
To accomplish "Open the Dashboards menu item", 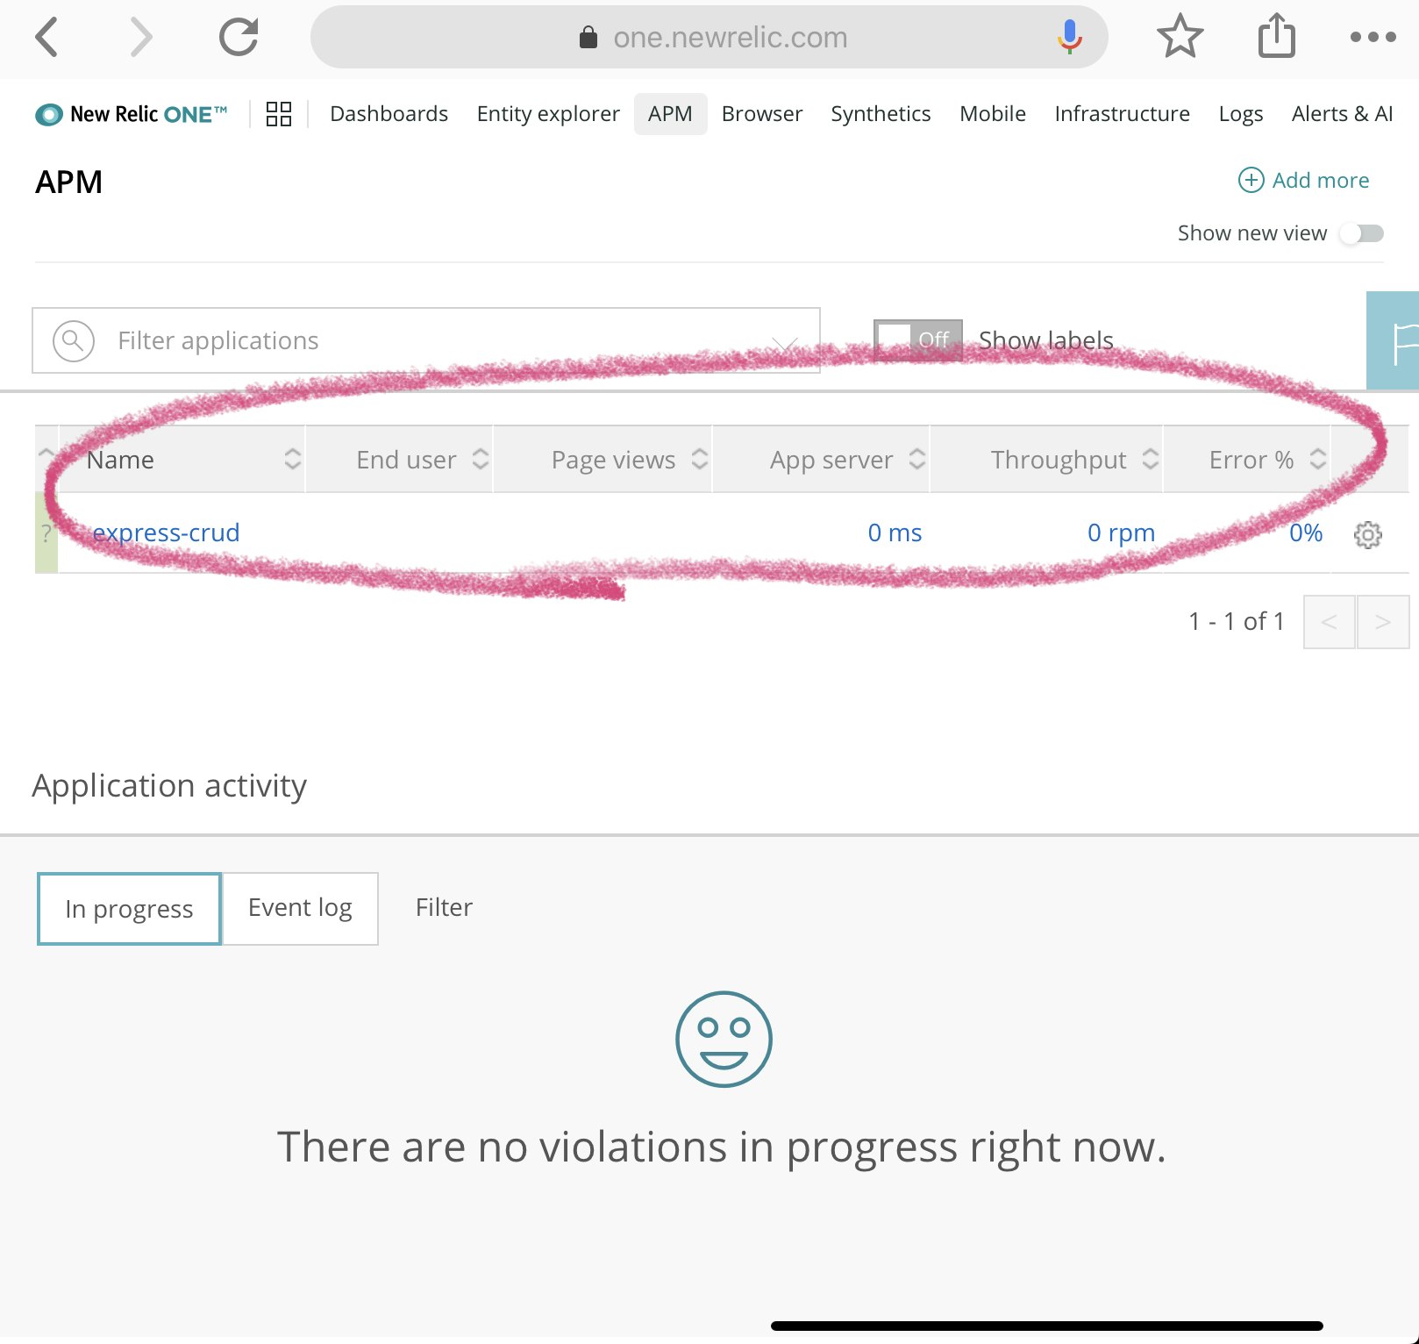I will pos(389,114).
